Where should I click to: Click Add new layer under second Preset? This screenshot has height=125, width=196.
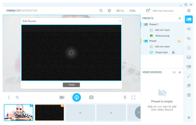(x=162, y=47)
